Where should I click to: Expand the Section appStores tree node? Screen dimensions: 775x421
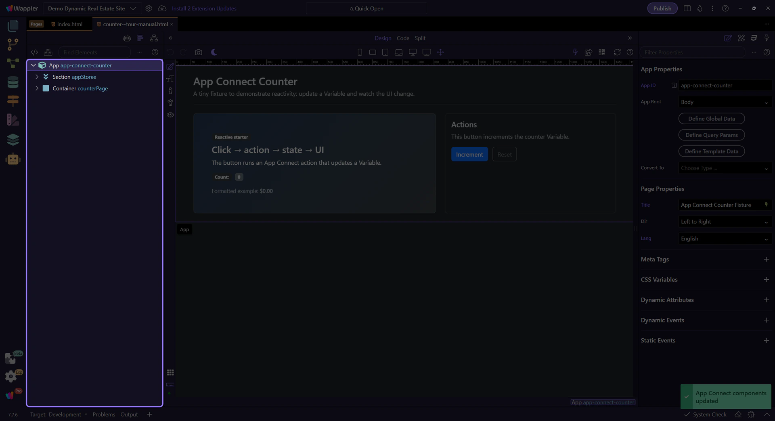point(37,77)
